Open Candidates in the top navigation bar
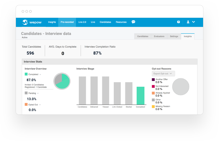 pyautogui.click(x=105, y=22)
